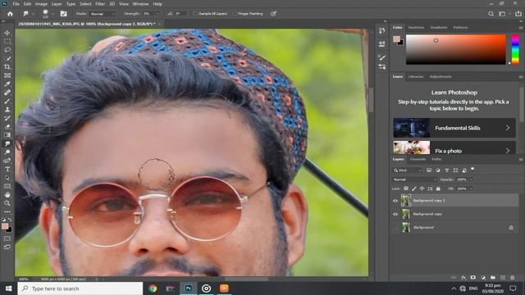This screenshot has width=525, height=295.
Task: Click the pressure-for-strength icon in options bar
Action: 273,14
